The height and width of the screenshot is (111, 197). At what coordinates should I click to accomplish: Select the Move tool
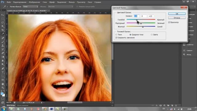(3, 15)
